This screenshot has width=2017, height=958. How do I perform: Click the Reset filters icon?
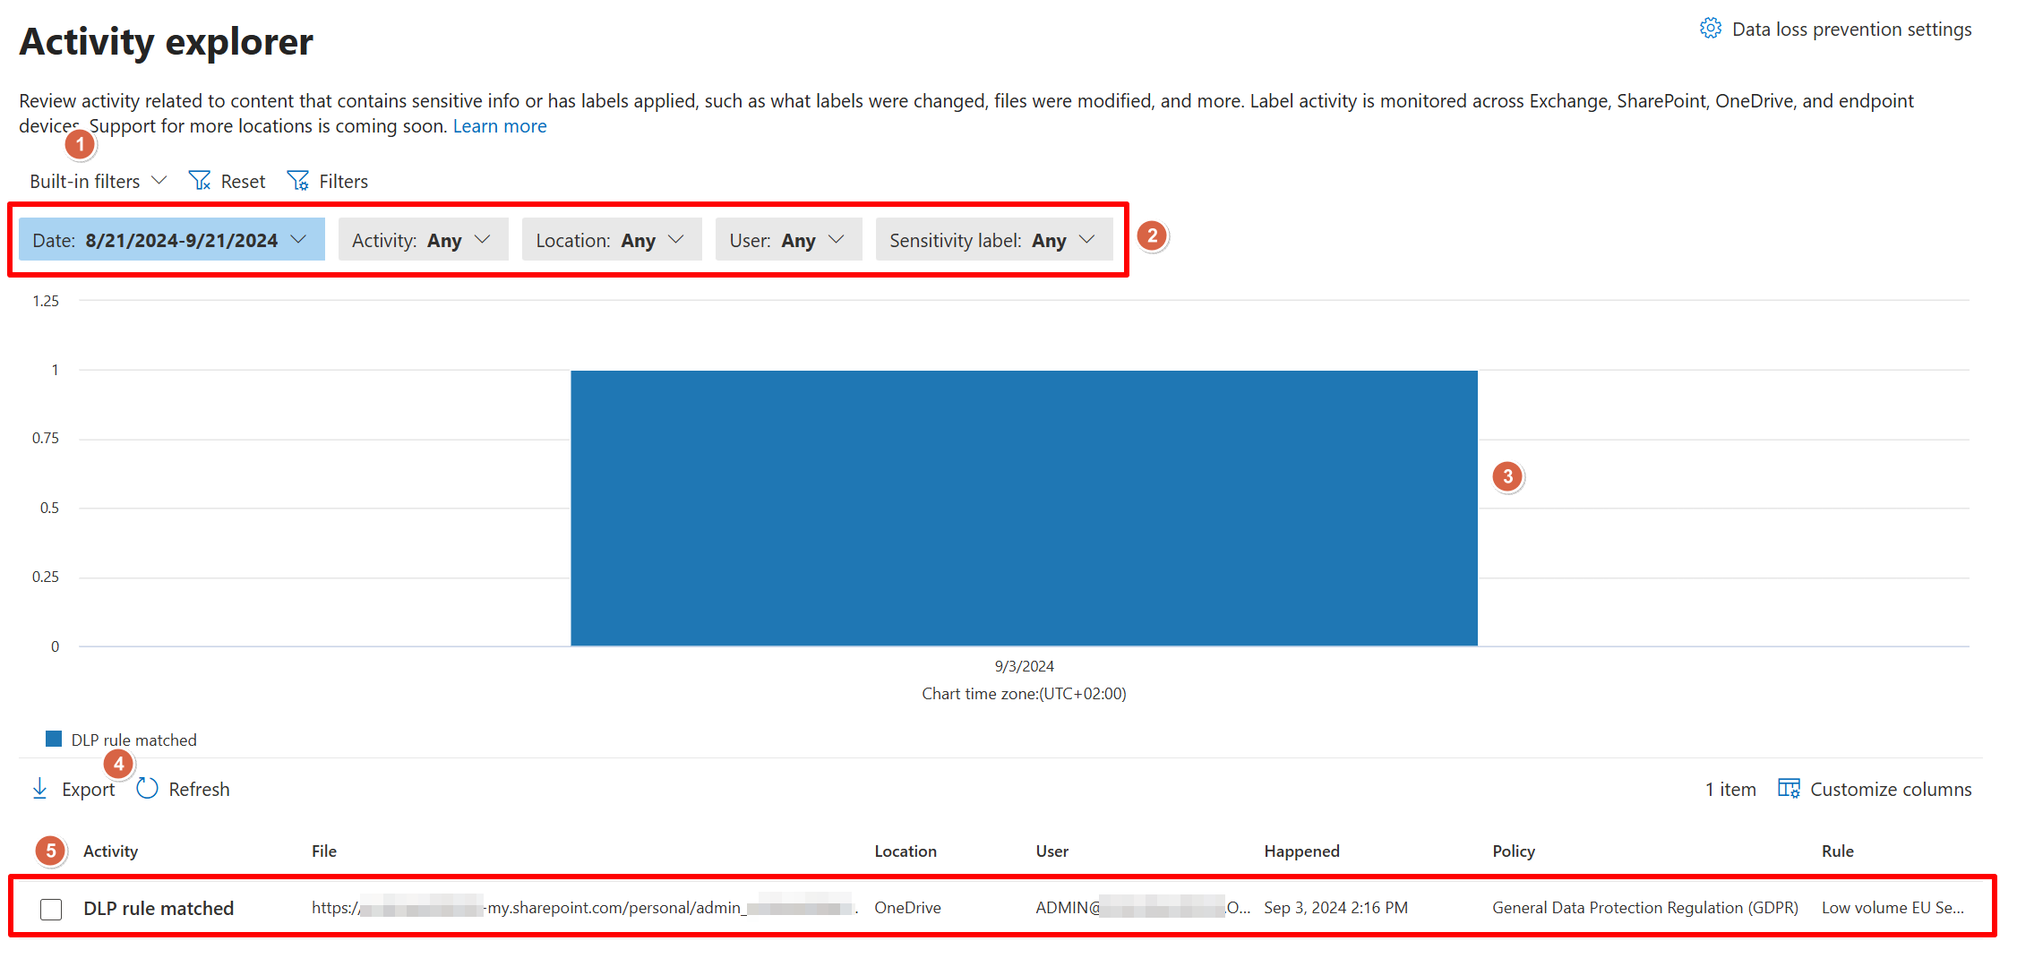[x=199, y=180]
